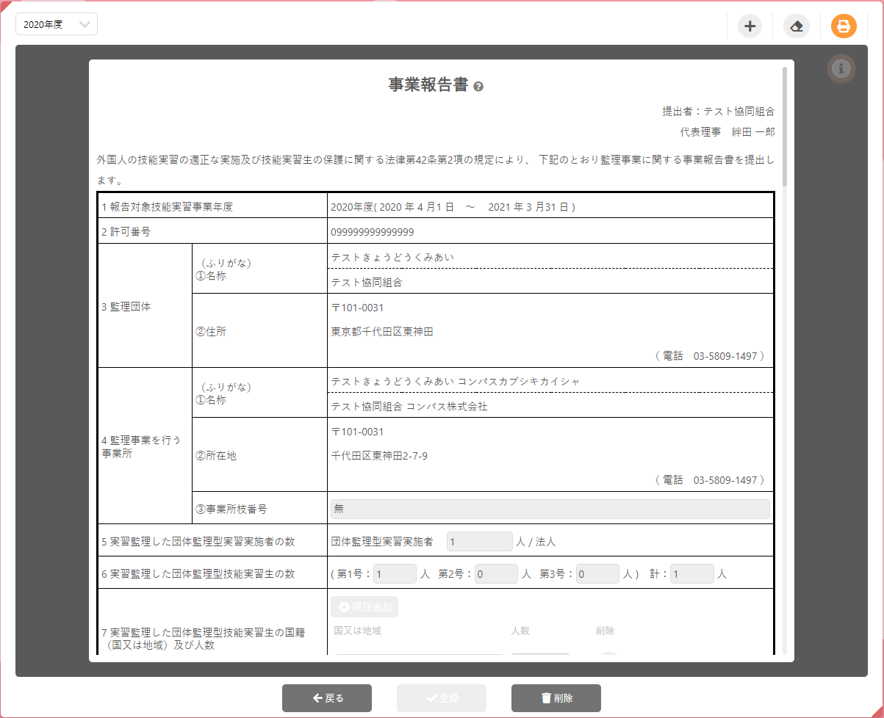This screenshot has width=884, height=718.
Task: Click the circular info icon on the document
Action: click(841, 68)
